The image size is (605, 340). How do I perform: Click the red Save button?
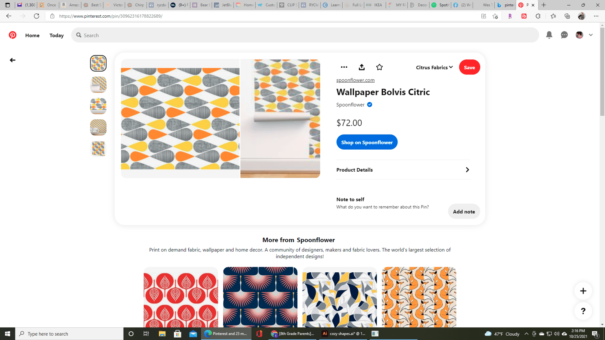point(469,67)
